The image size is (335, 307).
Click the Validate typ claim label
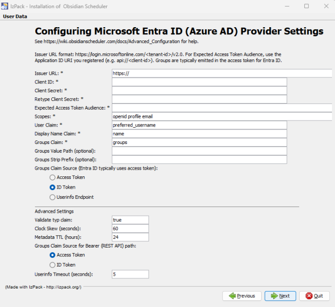[x=53, y=220]
